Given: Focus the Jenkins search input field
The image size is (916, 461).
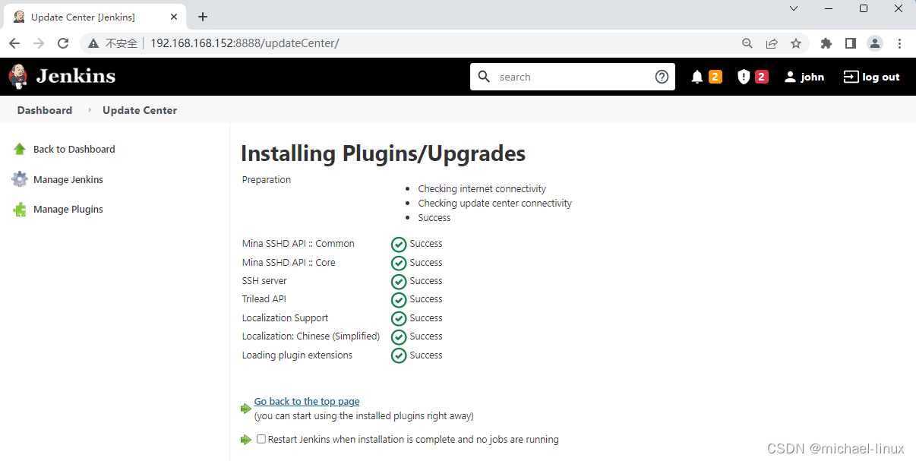Looking at the screenshot, I should [573, 77].
